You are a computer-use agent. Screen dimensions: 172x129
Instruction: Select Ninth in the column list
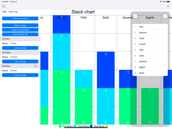click(150, 73)
